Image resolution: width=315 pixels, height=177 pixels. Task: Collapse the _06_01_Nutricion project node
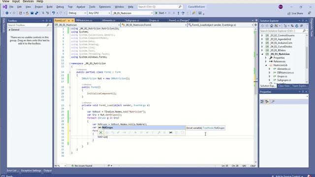click(262, 54)
